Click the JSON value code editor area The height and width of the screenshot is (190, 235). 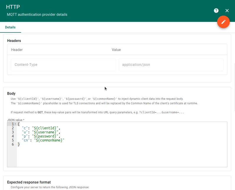[117, 144]
